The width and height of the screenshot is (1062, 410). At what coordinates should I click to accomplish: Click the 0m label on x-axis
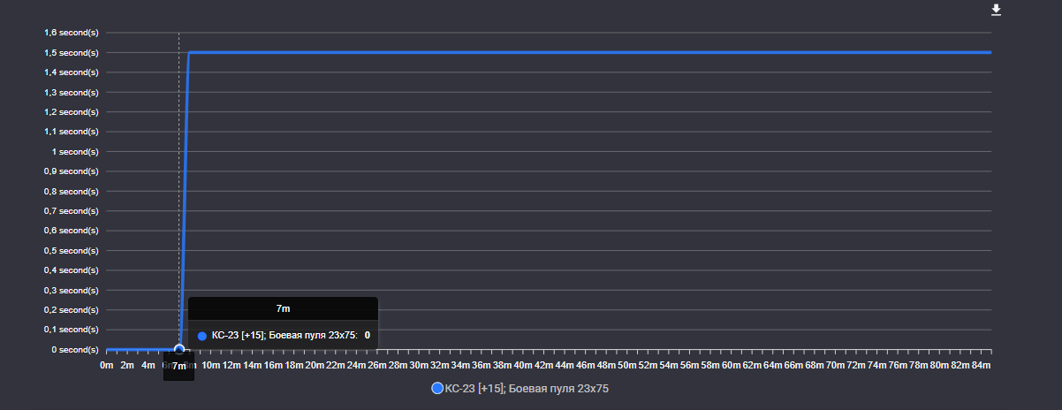click(x=106, y=366)
